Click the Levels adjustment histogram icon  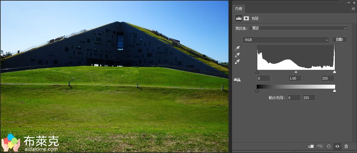pos(239,18)
